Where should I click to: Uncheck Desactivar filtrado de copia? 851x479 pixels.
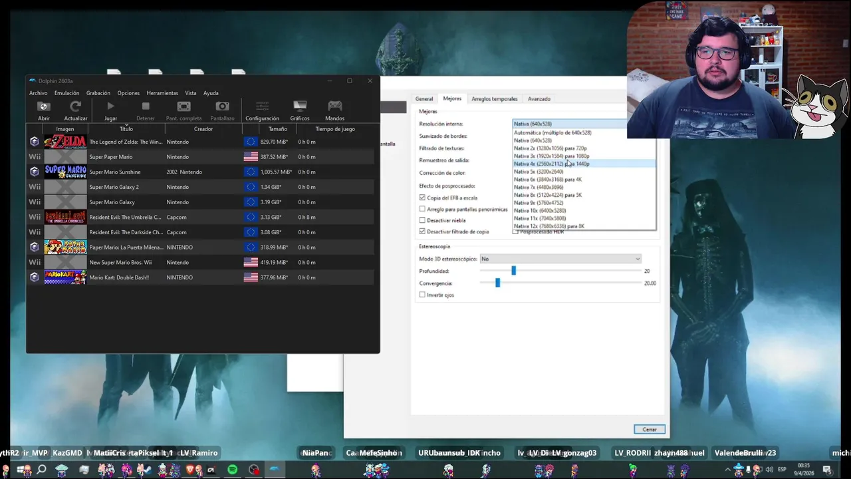coord(422,232)
